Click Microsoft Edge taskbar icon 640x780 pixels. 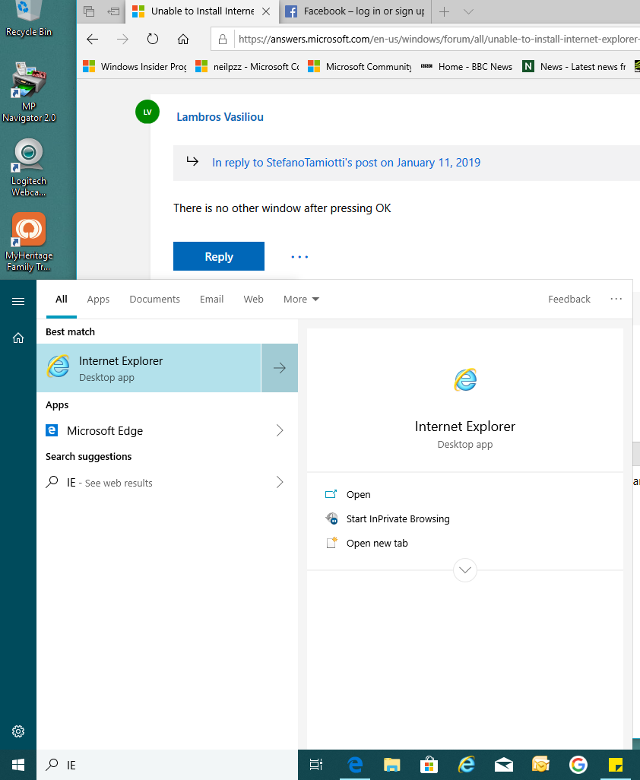(x=355, y=765)
